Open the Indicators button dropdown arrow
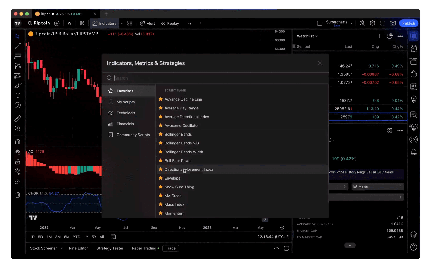 tap(122, 23)
